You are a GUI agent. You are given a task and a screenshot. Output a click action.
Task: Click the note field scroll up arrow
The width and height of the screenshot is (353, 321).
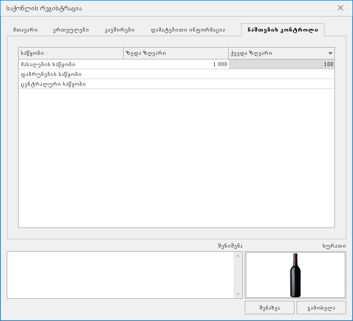point(238,256)
